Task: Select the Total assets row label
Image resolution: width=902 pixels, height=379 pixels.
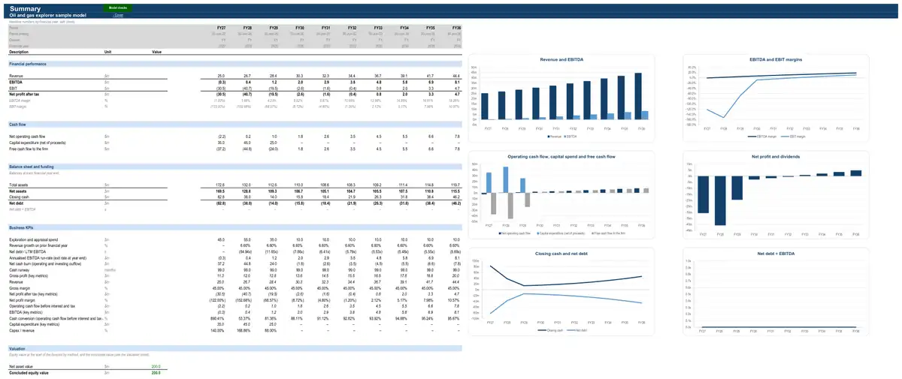Action: (x=18, y=185)
